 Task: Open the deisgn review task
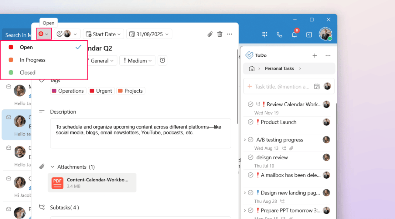pos(272,158)
